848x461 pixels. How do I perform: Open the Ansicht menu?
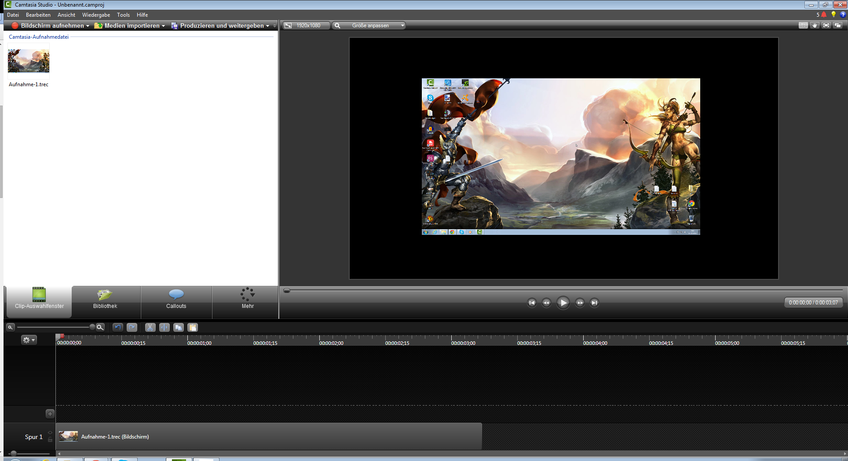(x=66, y=15)
